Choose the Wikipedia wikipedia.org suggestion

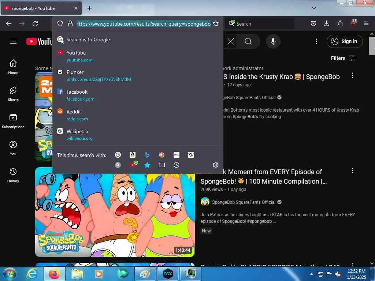click(138, 135)
